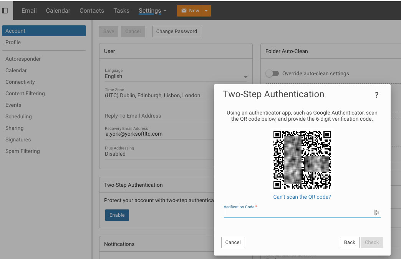Open Tasks in navigation bar
Screen dimensions: 401x259
pos(121,10)
